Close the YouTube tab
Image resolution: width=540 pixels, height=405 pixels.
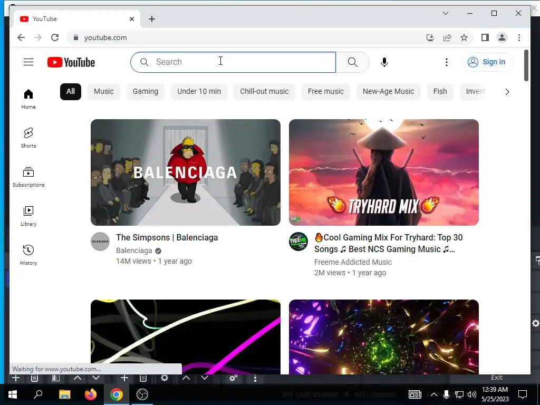tap(131, 19)
